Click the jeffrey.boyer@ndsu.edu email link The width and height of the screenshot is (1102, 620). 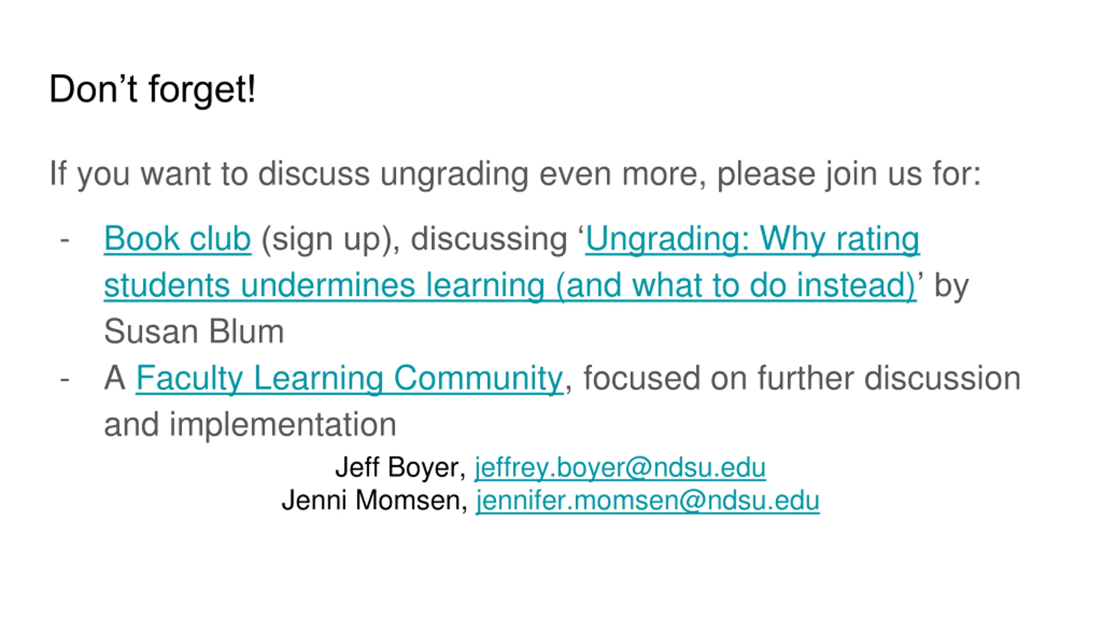(620, 468)
